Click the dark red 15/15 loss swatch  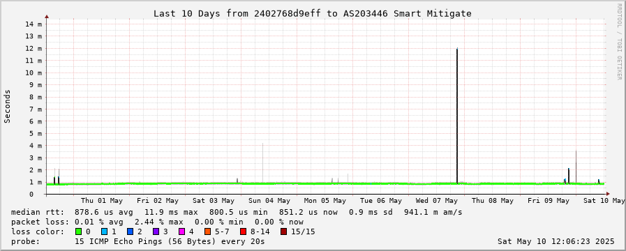283,231
